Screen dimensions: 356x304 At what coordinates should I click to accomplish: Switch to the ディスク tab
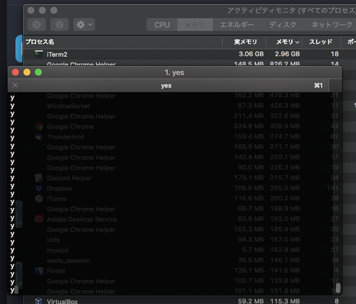[283, 25]
